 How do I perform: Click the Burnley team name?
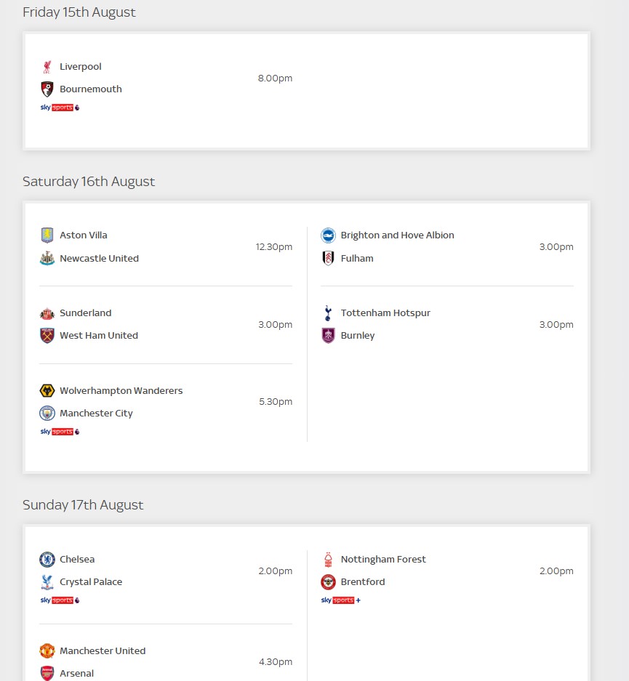pos(358,335)
